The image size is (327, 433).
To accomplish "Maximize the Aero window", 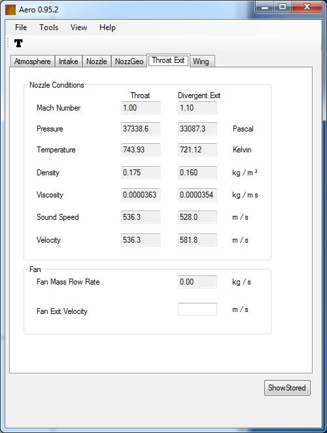I will [283, 7].
